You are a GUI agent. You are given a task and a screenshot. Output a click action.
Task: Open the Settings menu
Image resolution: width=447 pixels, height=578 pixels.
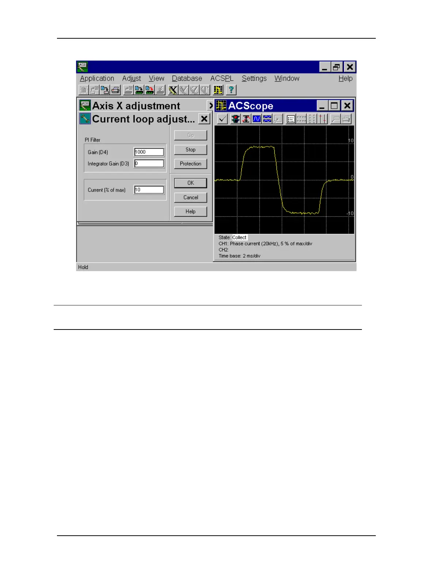point(254,78)
